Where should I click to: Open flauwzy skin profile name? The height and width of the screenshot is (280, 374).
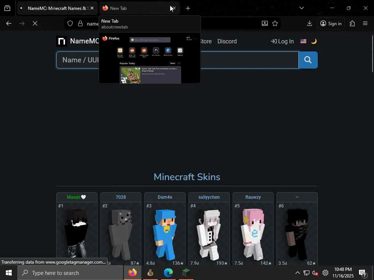pyautogui.click(x=253, y=197)
